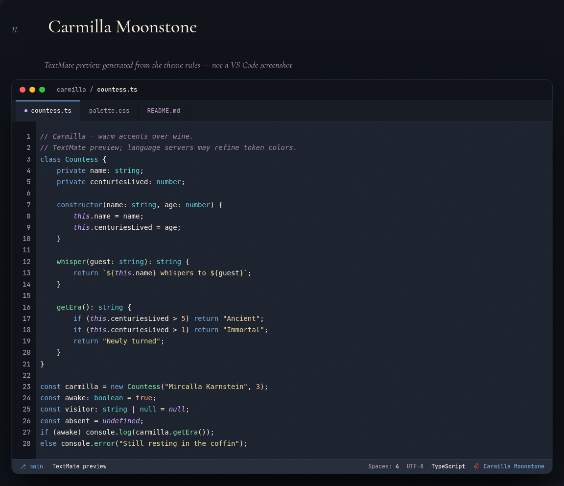Click the git branch icon in status bar
Image resolution: width=564 pixels, height=486 pixels.
click(23, 466)
